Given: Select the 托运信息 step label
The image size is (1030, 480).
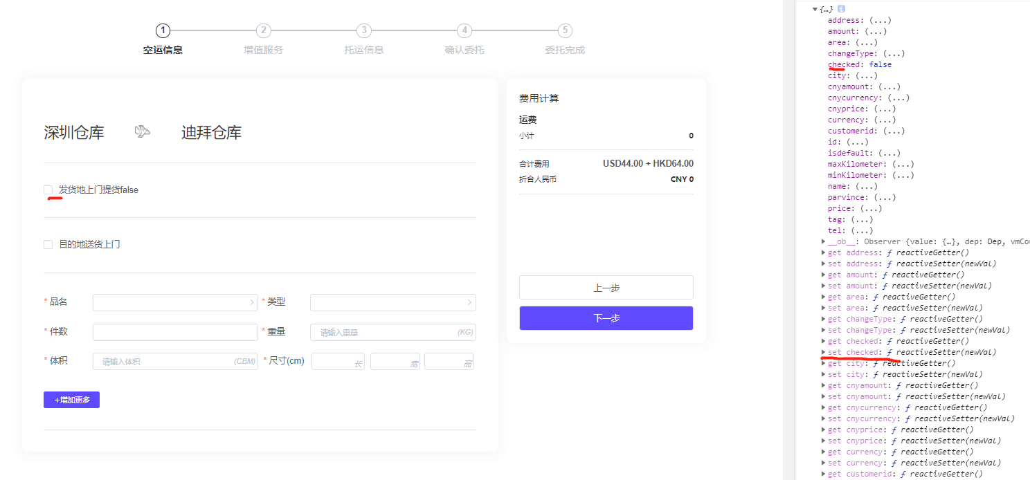Looking at the screenshot, I should coord(363,49).
